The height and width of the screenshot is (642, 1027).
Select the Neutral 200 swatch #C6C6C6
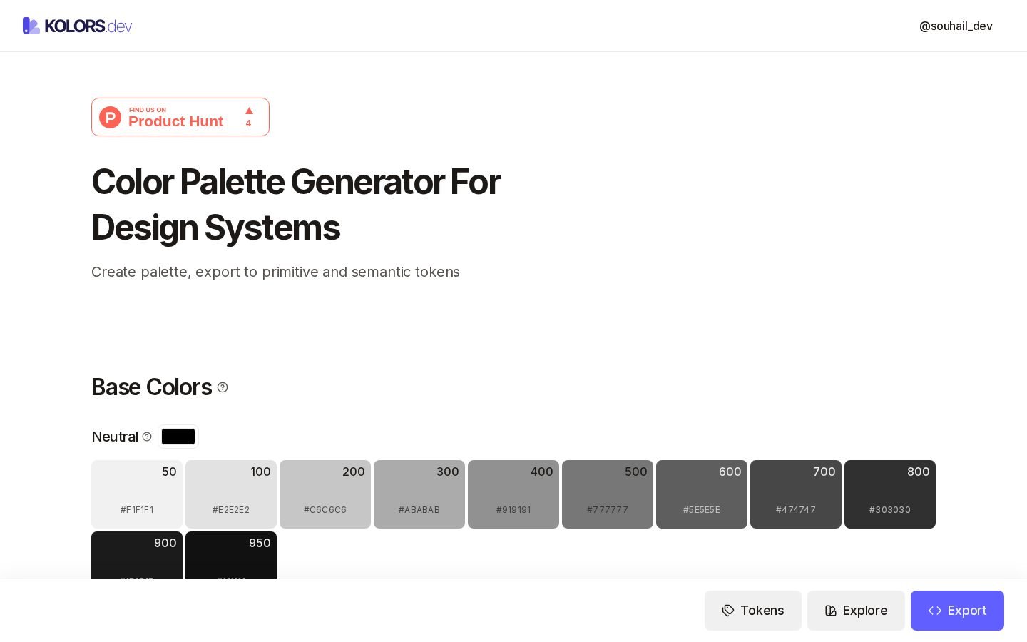coord(325,494)
